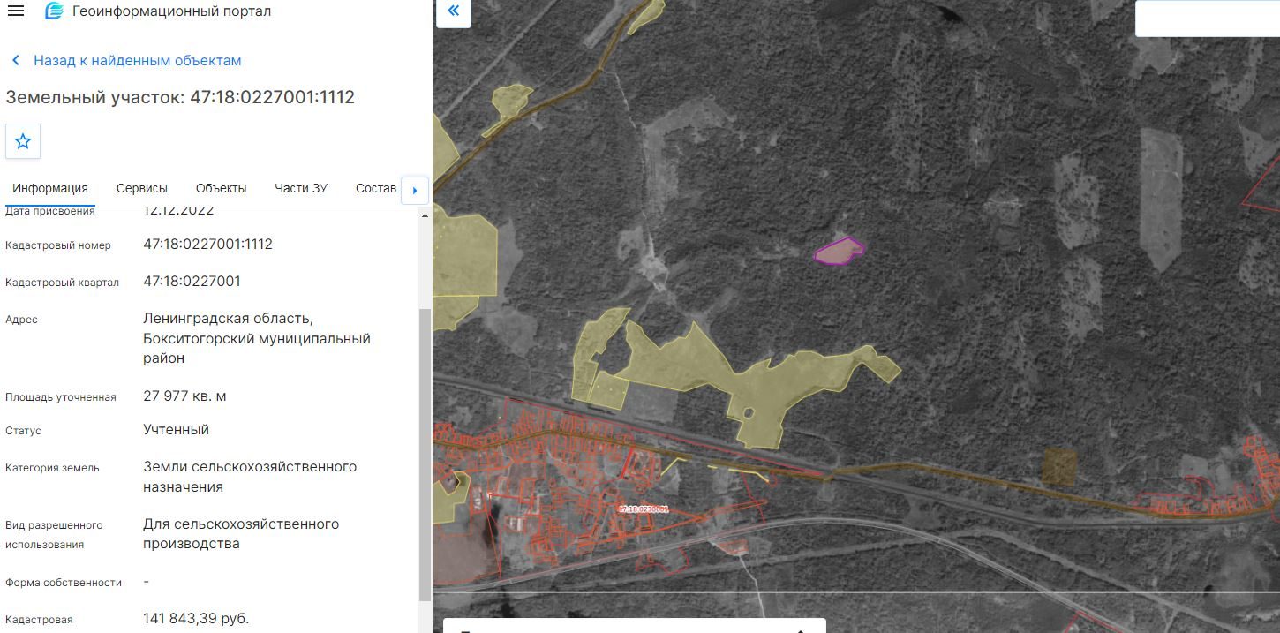Click the address value Ленинградская область, Бокситогорский муниципальный район
1280x633 pixels.
coord(257,339)
